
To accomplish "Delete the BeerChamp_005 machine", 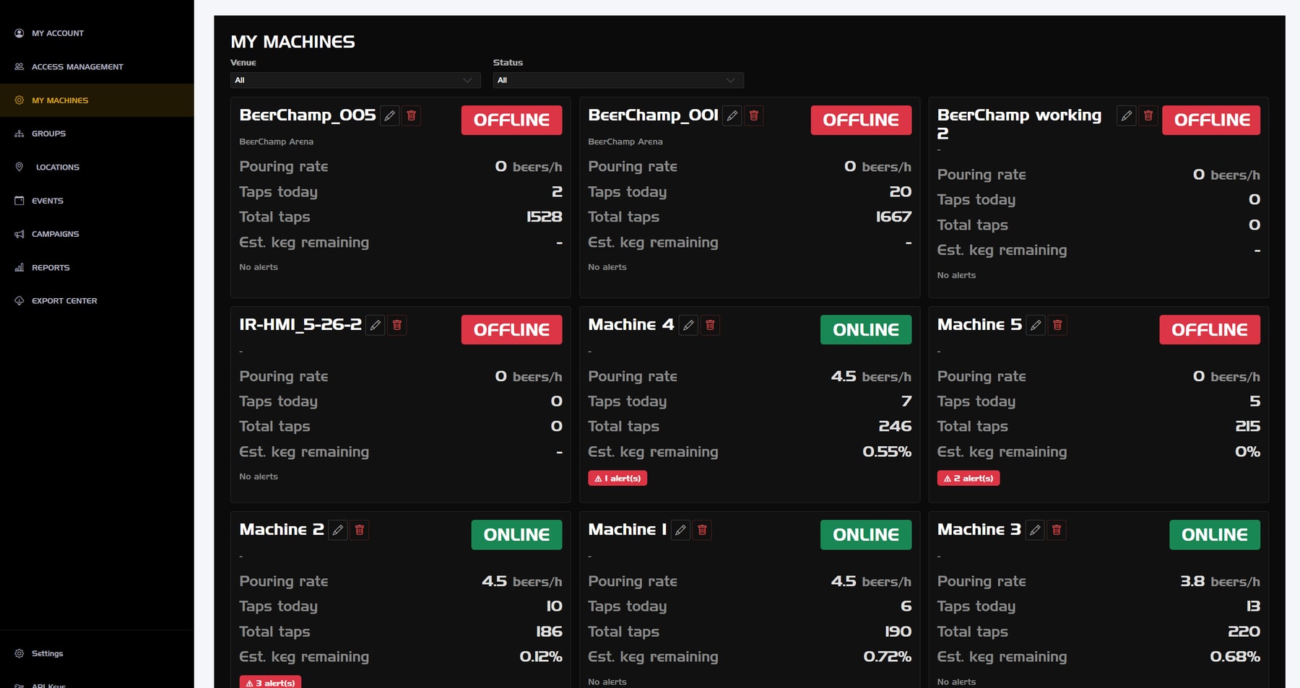I will click(x=411, y=116).
